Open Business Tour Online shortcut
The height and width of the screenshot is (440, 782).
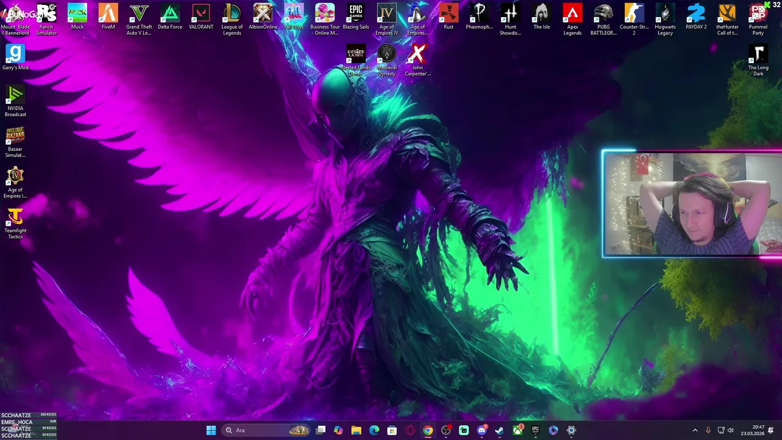coord(325,20)
